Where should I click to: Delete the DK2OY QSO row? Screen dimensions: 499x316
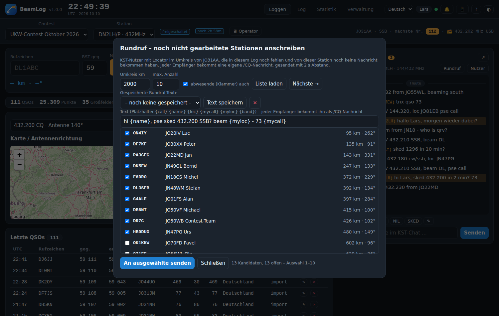click(x=314, y=282)
